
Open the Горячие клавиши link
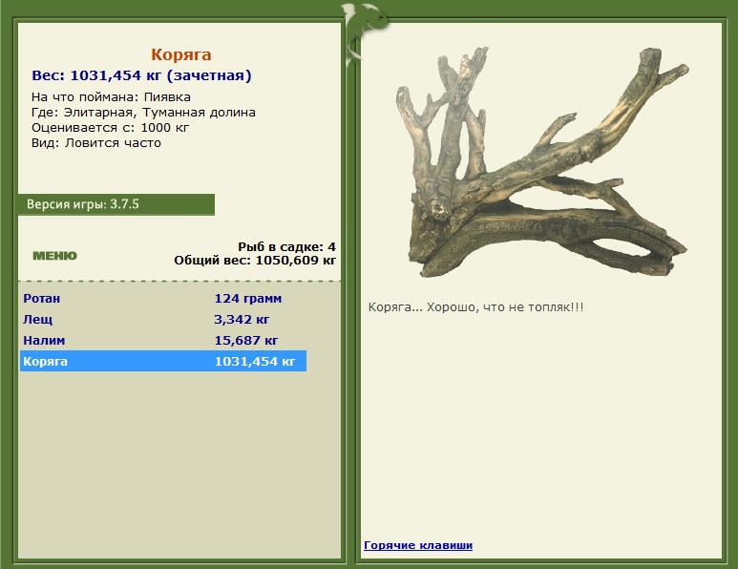(x=418, y=545)
